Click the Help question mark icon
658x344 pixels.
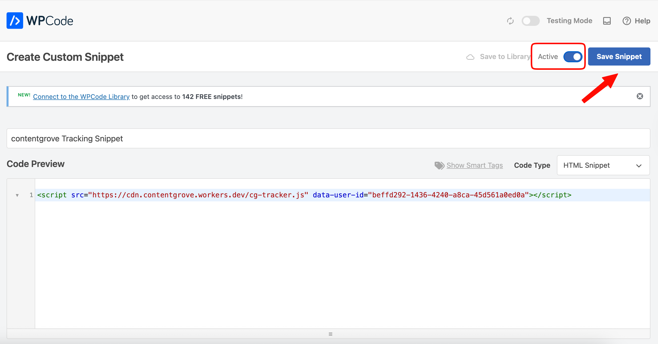click(x=626, y=21)
